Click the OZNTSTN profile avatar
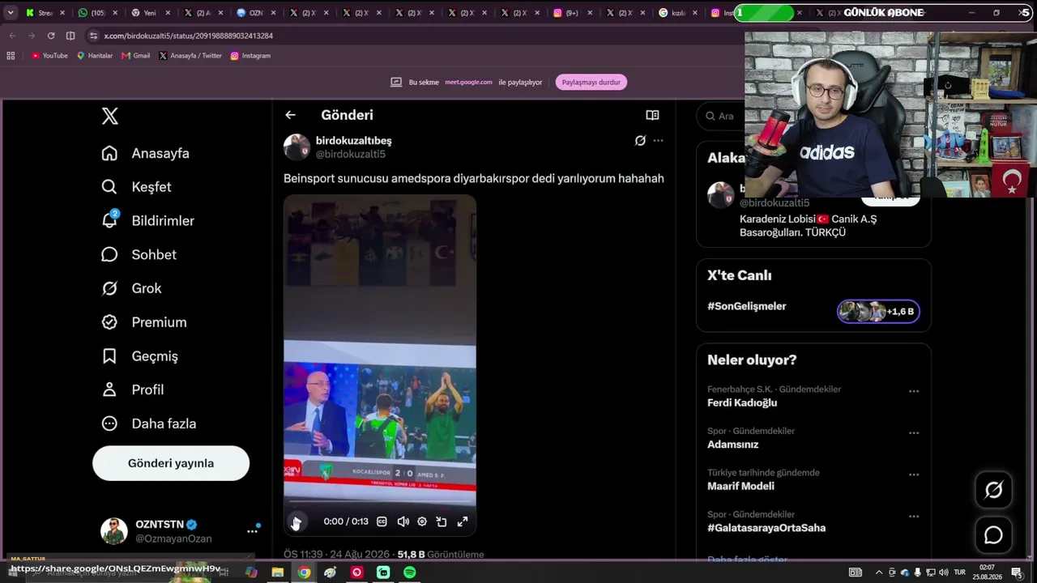 pyautogui.click(x=114, y=531)
